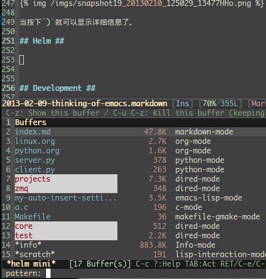Click the c-mode label for a.c
The height and width of the screenshot is (279, 266).
pos(189,208)
